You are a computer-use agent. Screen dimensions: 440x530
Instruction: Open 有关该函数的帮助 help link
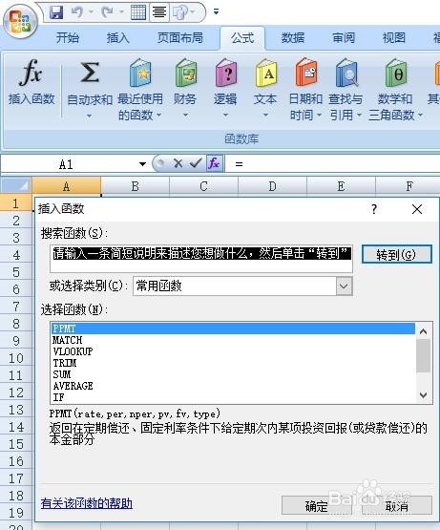(87, 503)
